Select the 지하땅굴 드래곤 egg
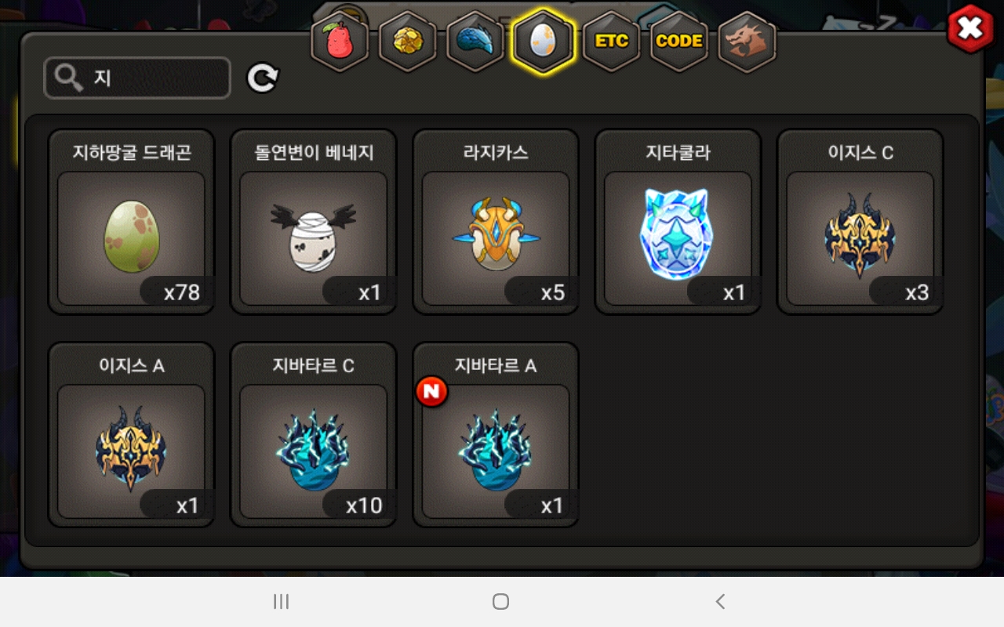The height and width of the screenshot is (627, 1004). [131, 222]
